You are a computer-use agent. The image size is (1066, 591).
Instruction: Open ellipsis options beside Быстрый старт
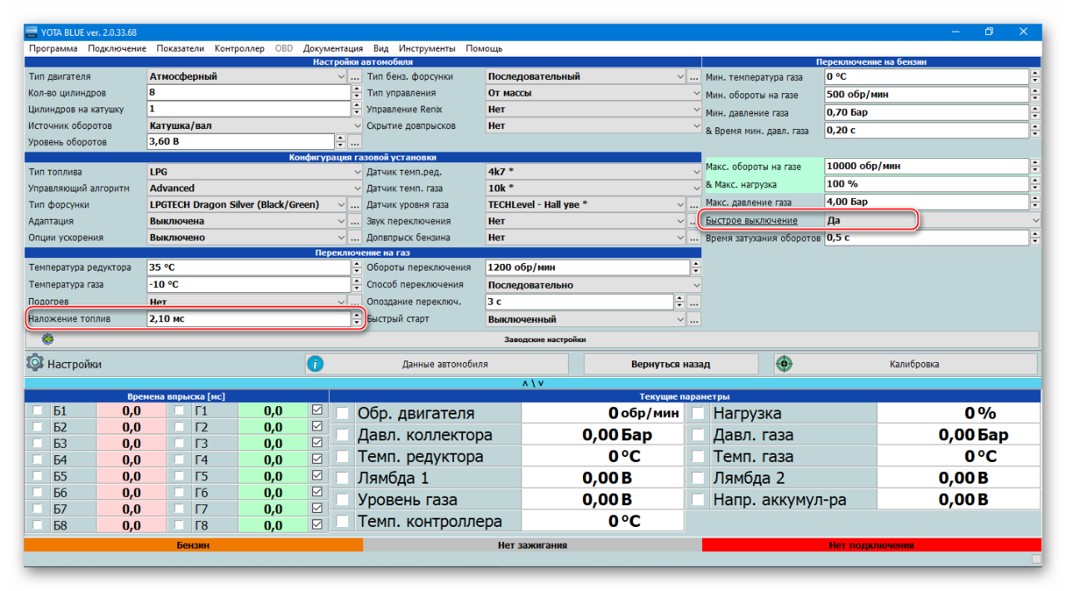click(x=694, y=320)
